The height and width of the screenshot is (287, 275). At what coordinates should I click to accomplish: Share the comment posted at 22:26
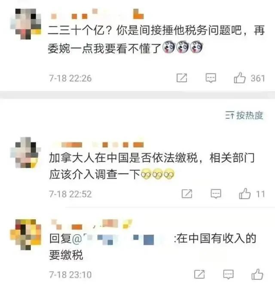[182, 78]
